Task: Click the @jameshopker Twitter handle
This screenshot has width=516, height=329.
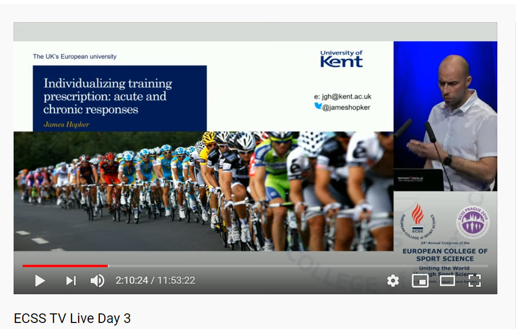Action: tap(346, 107)
